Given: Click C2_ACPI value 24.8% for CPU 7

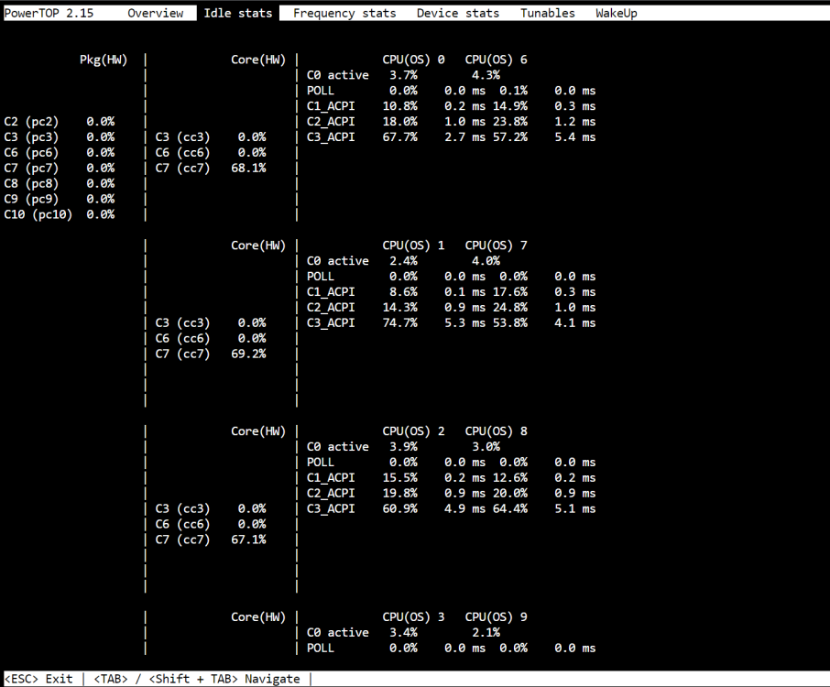Looking at the screenshot, I should [x=510, y=308].
